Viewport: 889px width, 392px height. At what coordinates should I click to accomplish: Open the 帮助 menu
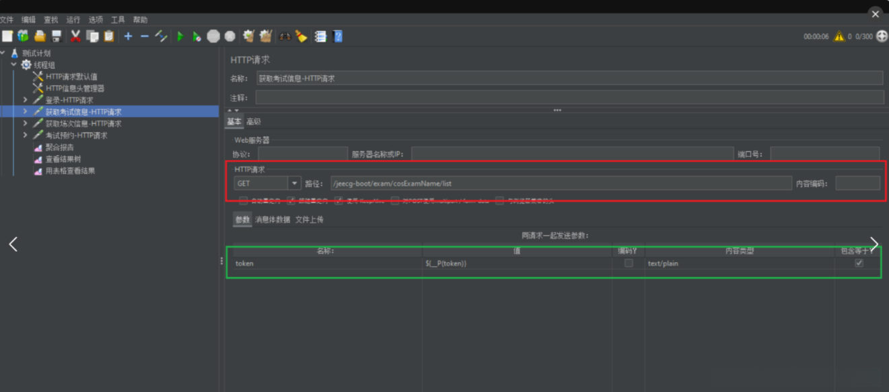click(140, 20)
